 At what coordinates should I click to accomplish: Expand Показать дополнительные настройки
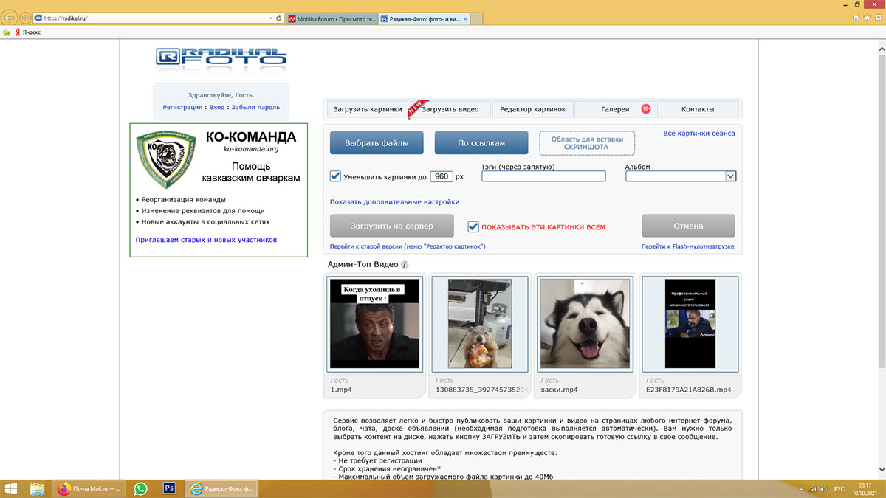(x=394, y=201)
